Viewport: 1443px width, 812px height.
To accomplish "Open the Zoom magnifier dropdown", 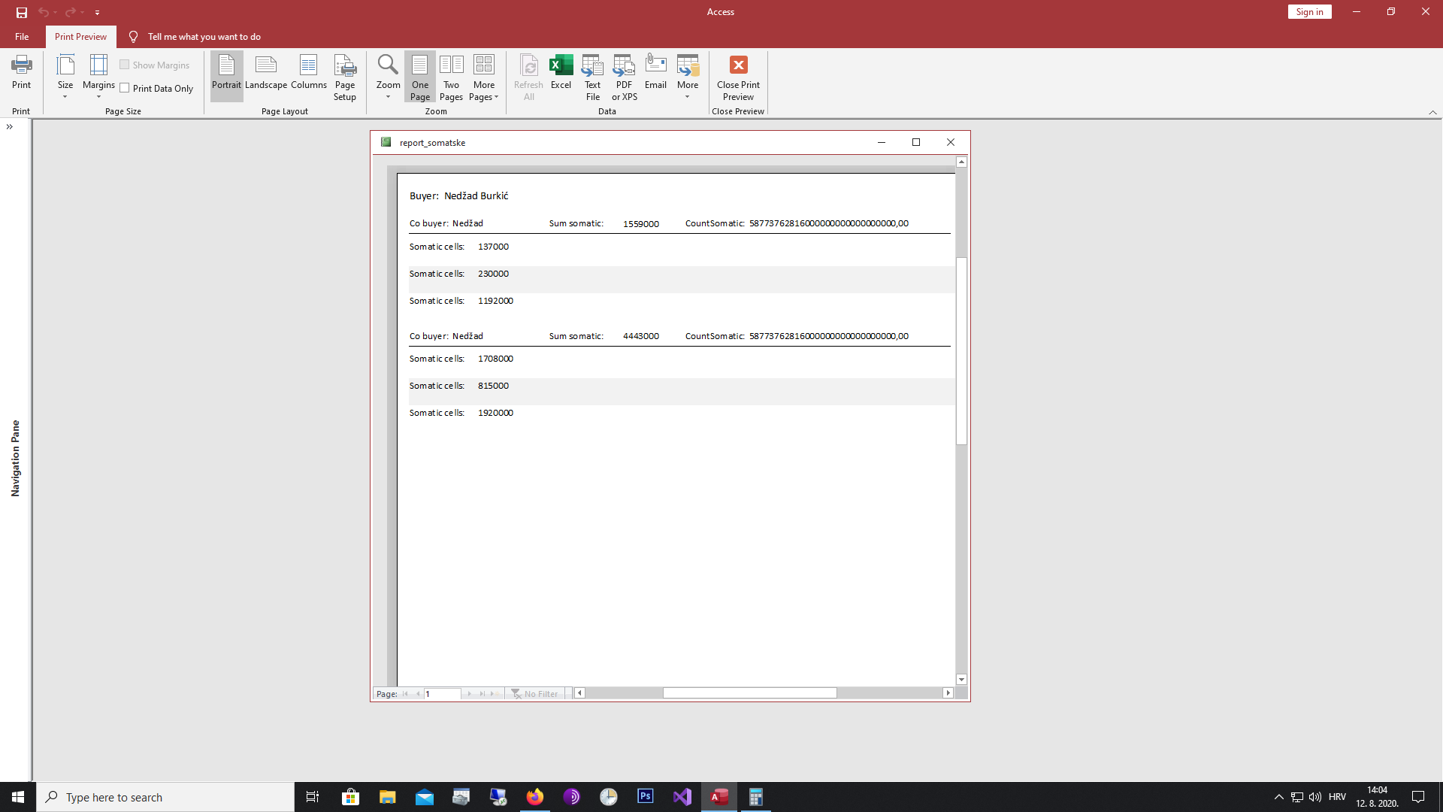I will (388, 77).
